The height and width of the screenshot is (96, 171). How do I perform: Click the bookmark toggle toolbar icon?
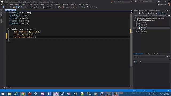(88, 7)
